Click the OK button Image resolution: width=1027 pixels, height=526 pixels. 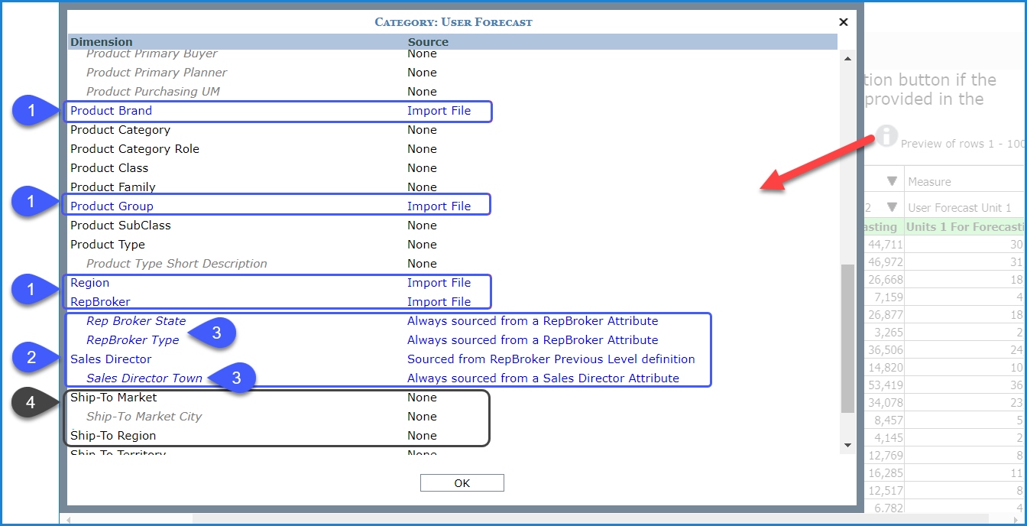(462, 483)
